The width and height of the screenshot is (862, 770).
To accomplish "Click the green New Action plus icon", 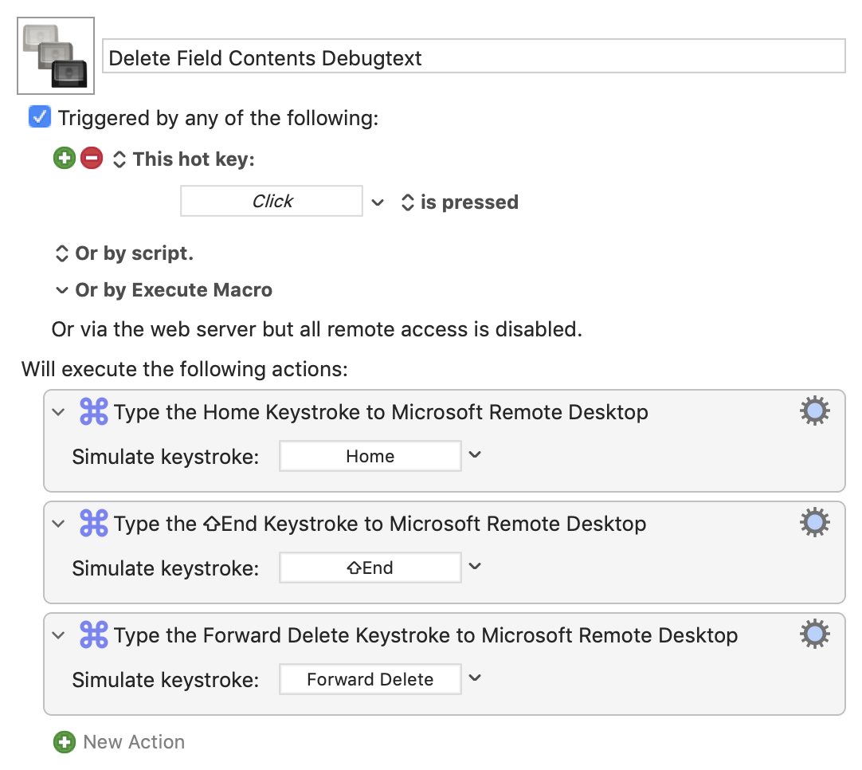I will coord(65,742).
